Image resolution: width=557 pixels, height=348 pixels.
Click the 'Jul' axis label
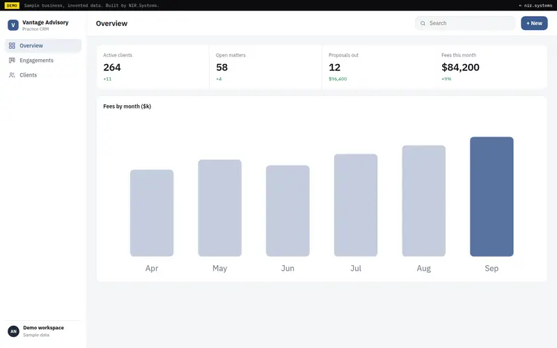pyautogui.click(x=356, y=269)
